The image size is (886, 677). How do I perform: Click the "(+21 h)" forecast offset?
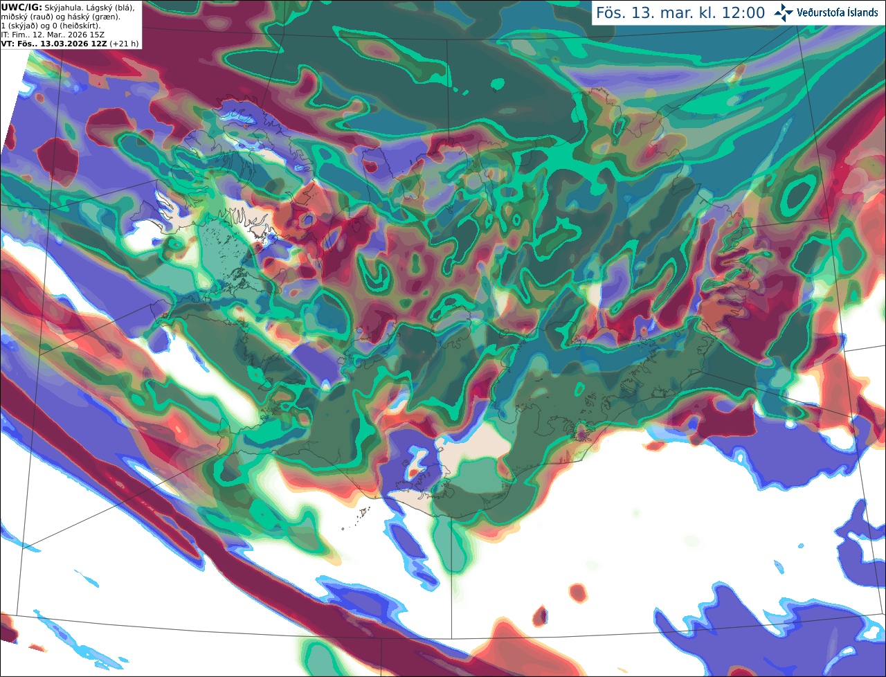[x=124, y=44]
